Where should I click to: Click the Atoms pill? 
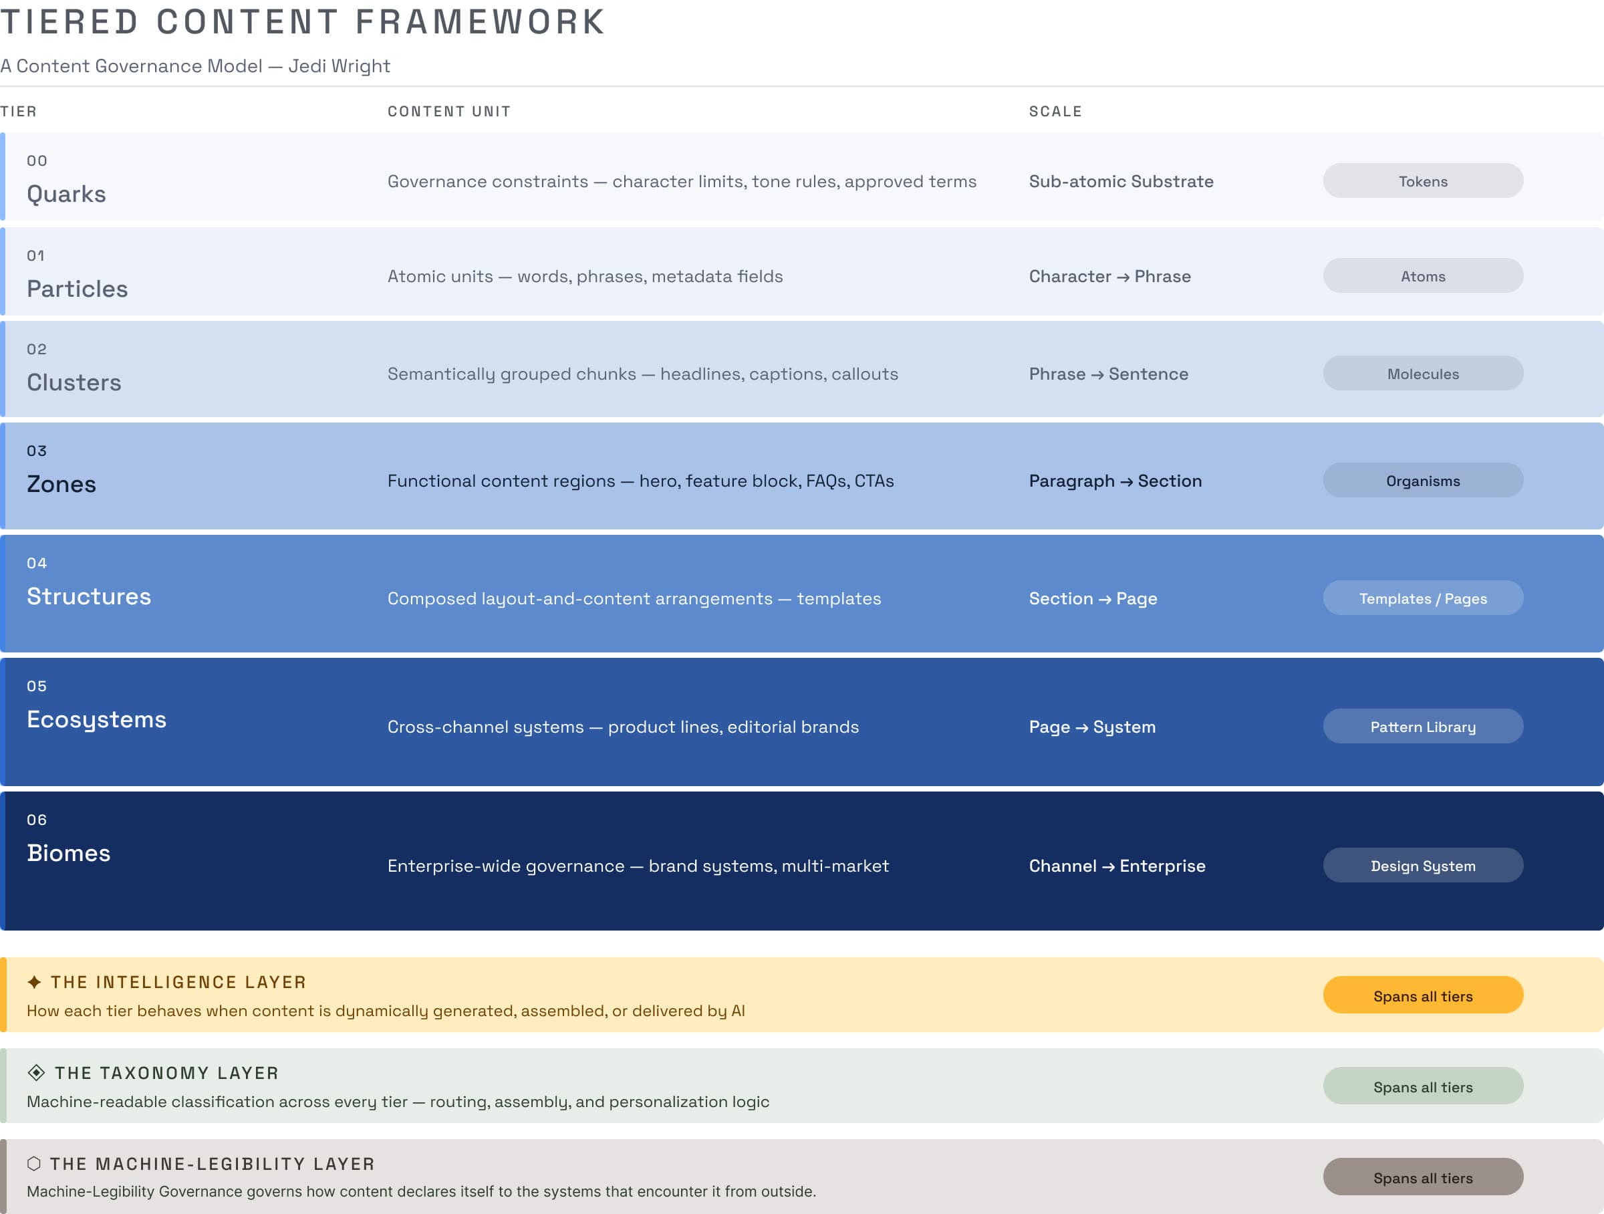[1423, 275]
